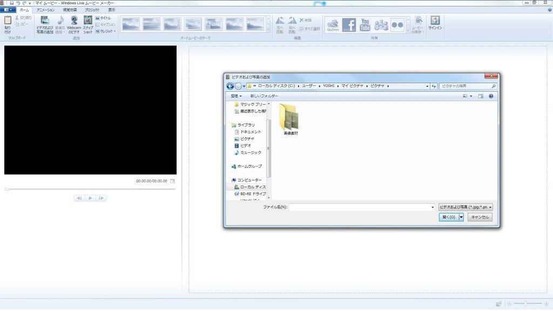Click the preview Play button
553x311 pixels.
[90, 198]
